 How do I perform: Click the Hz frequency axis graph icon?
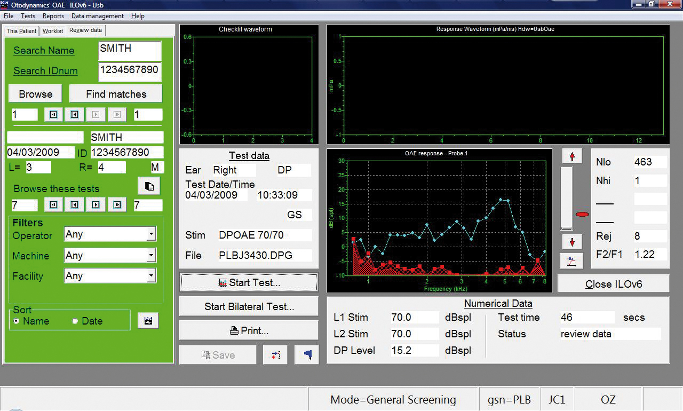(571, 261)
